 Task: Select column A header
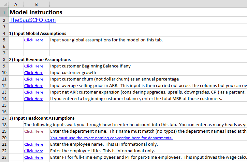tap(16, 5)
